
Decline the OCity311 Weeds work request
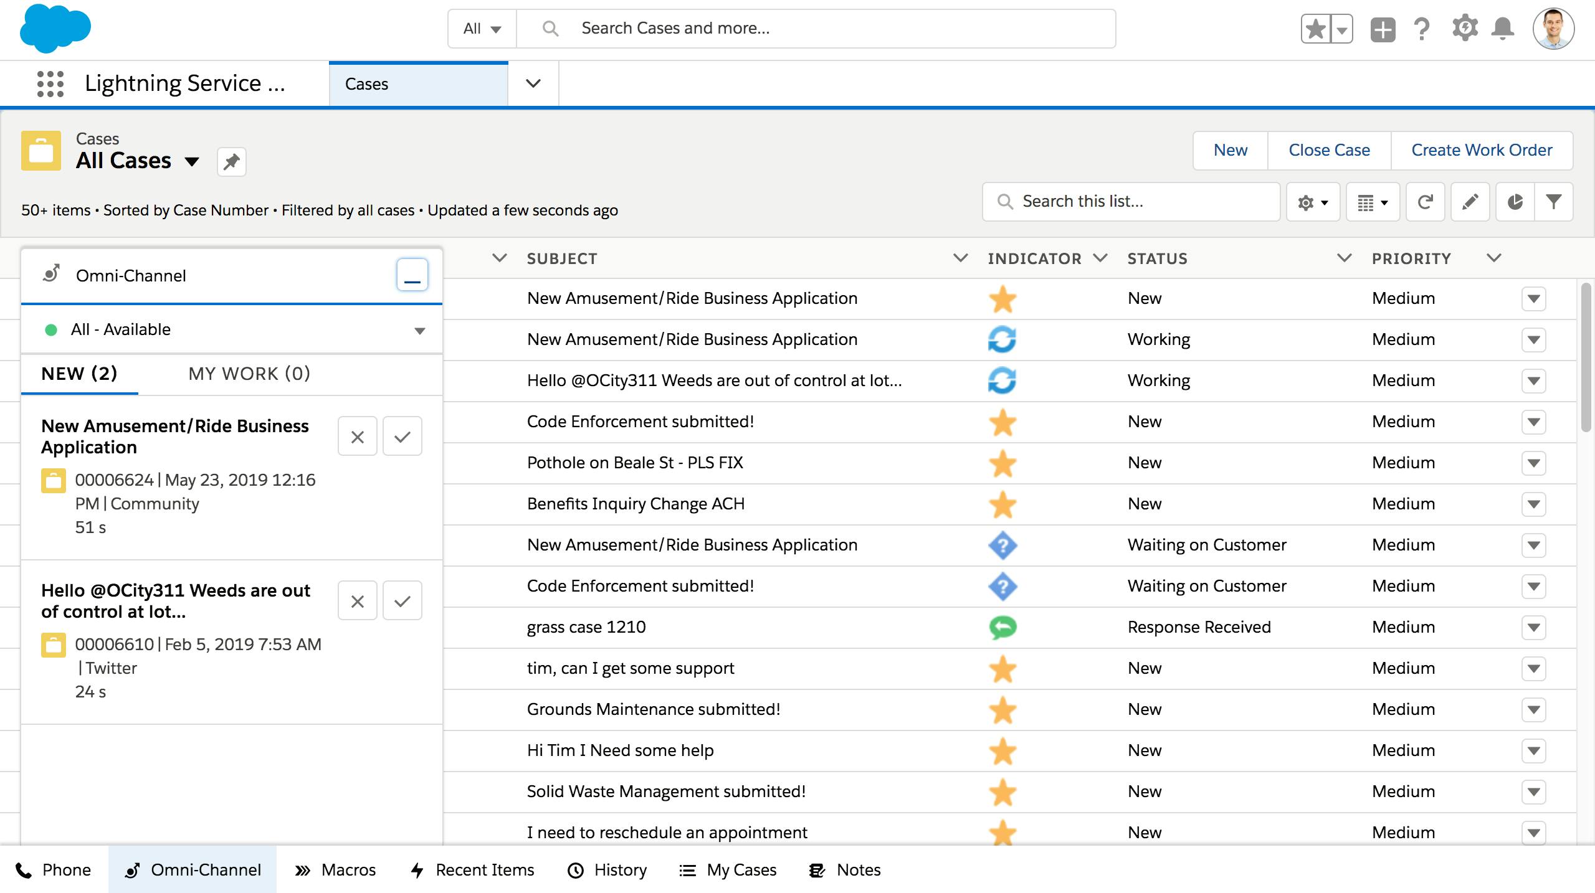coord(358,601)
